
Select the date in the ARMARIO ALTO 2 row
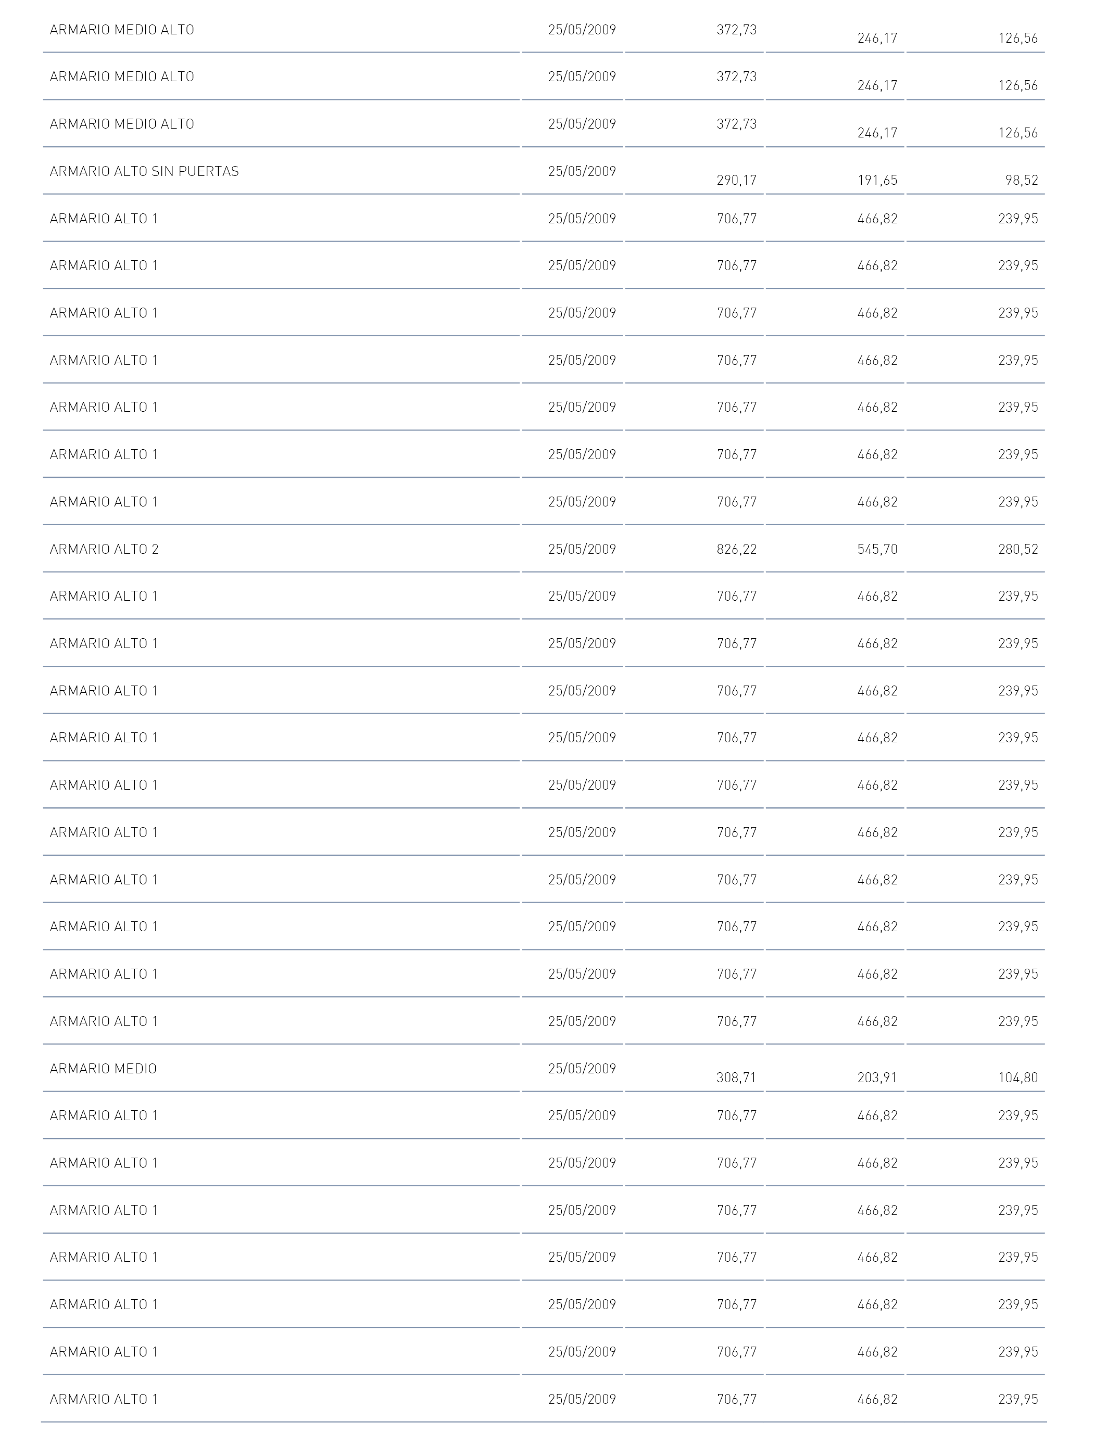pos(582,549)
